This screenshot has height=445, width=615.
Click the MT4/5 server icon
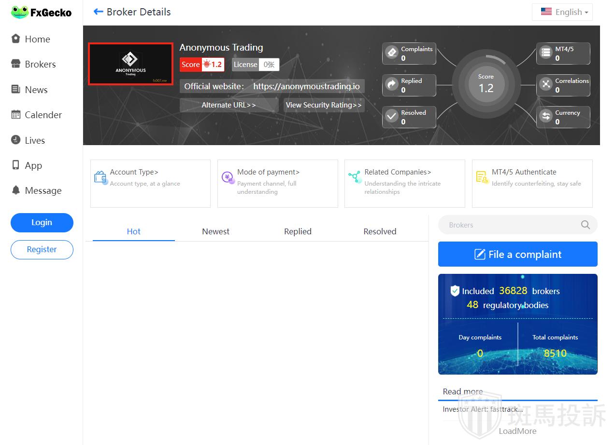(546, 52)
